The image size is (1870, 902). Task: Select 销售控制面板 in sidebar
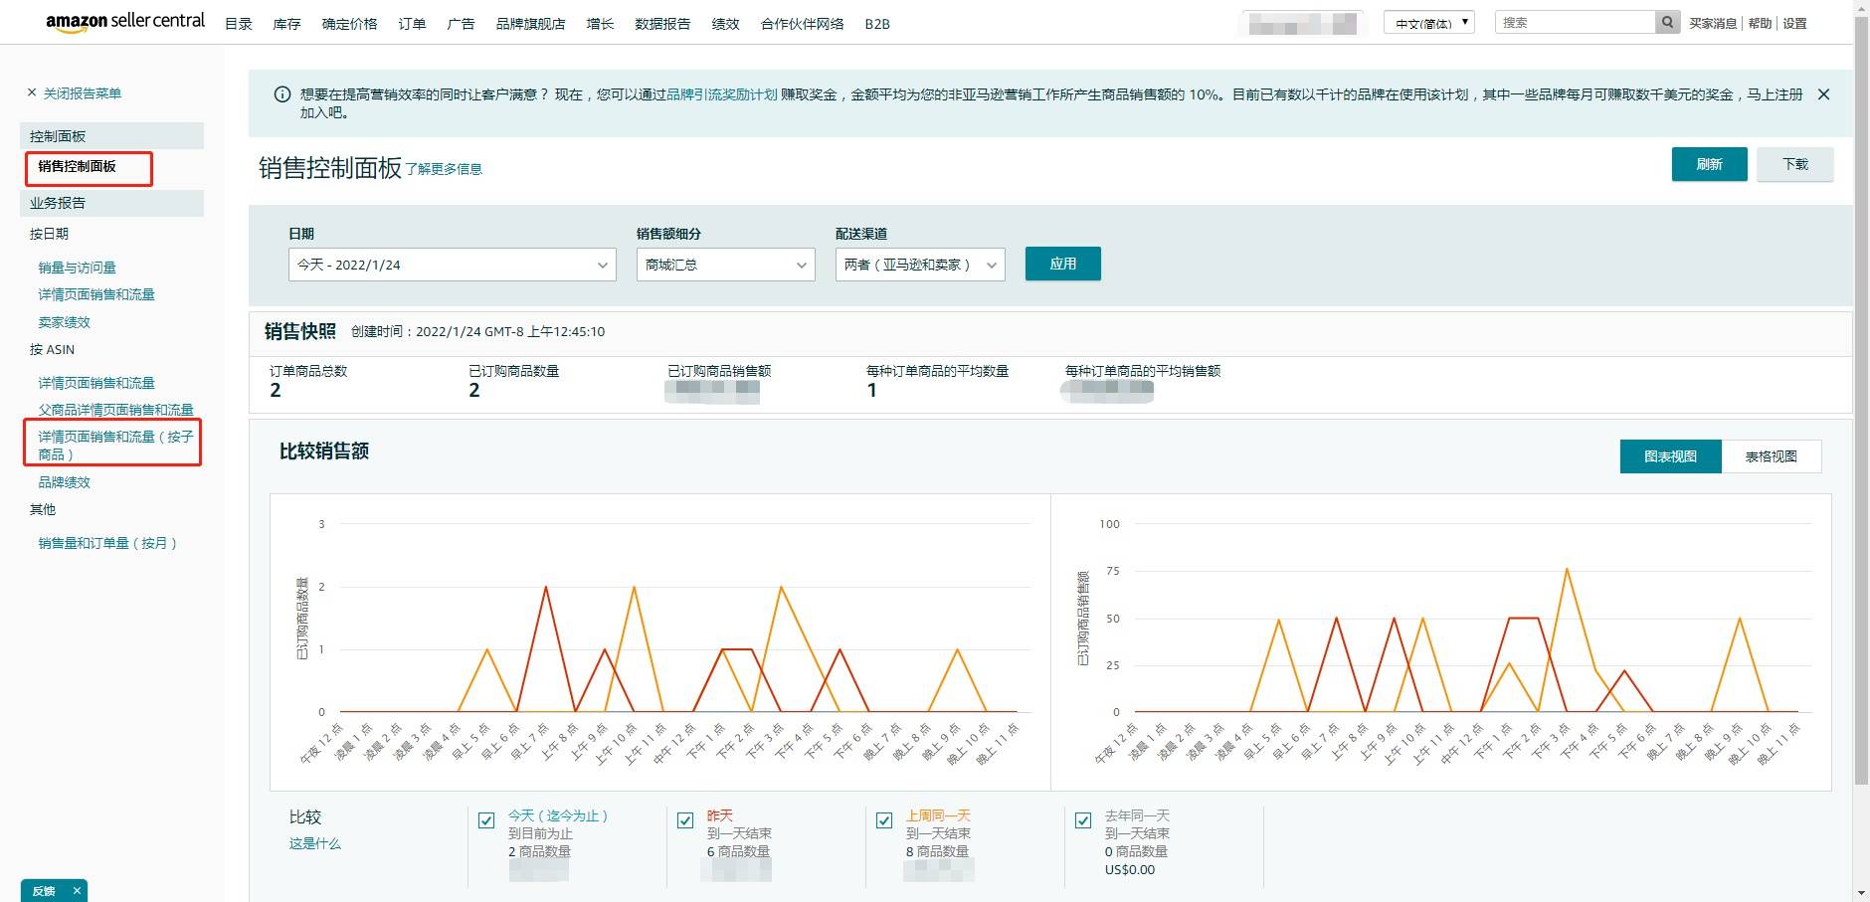point(77,166)
